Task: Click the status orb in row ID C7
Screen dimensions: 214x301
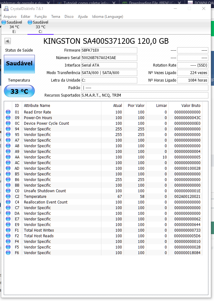Action: point(8,208)
